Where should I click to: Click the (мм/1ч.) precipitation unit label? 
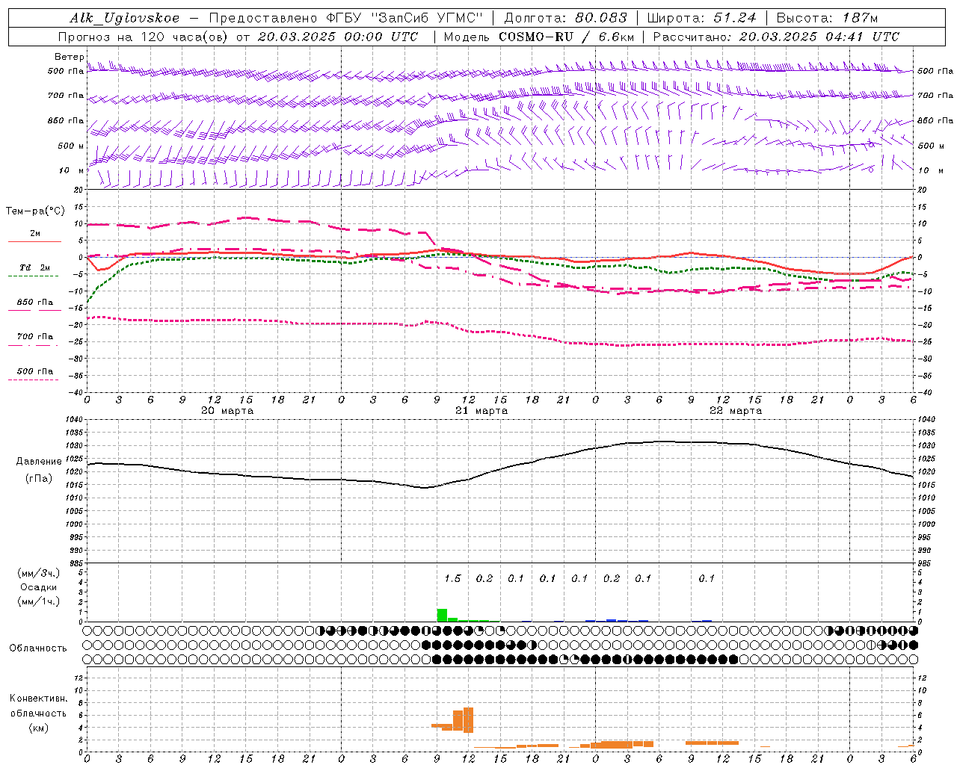[39, 601]
